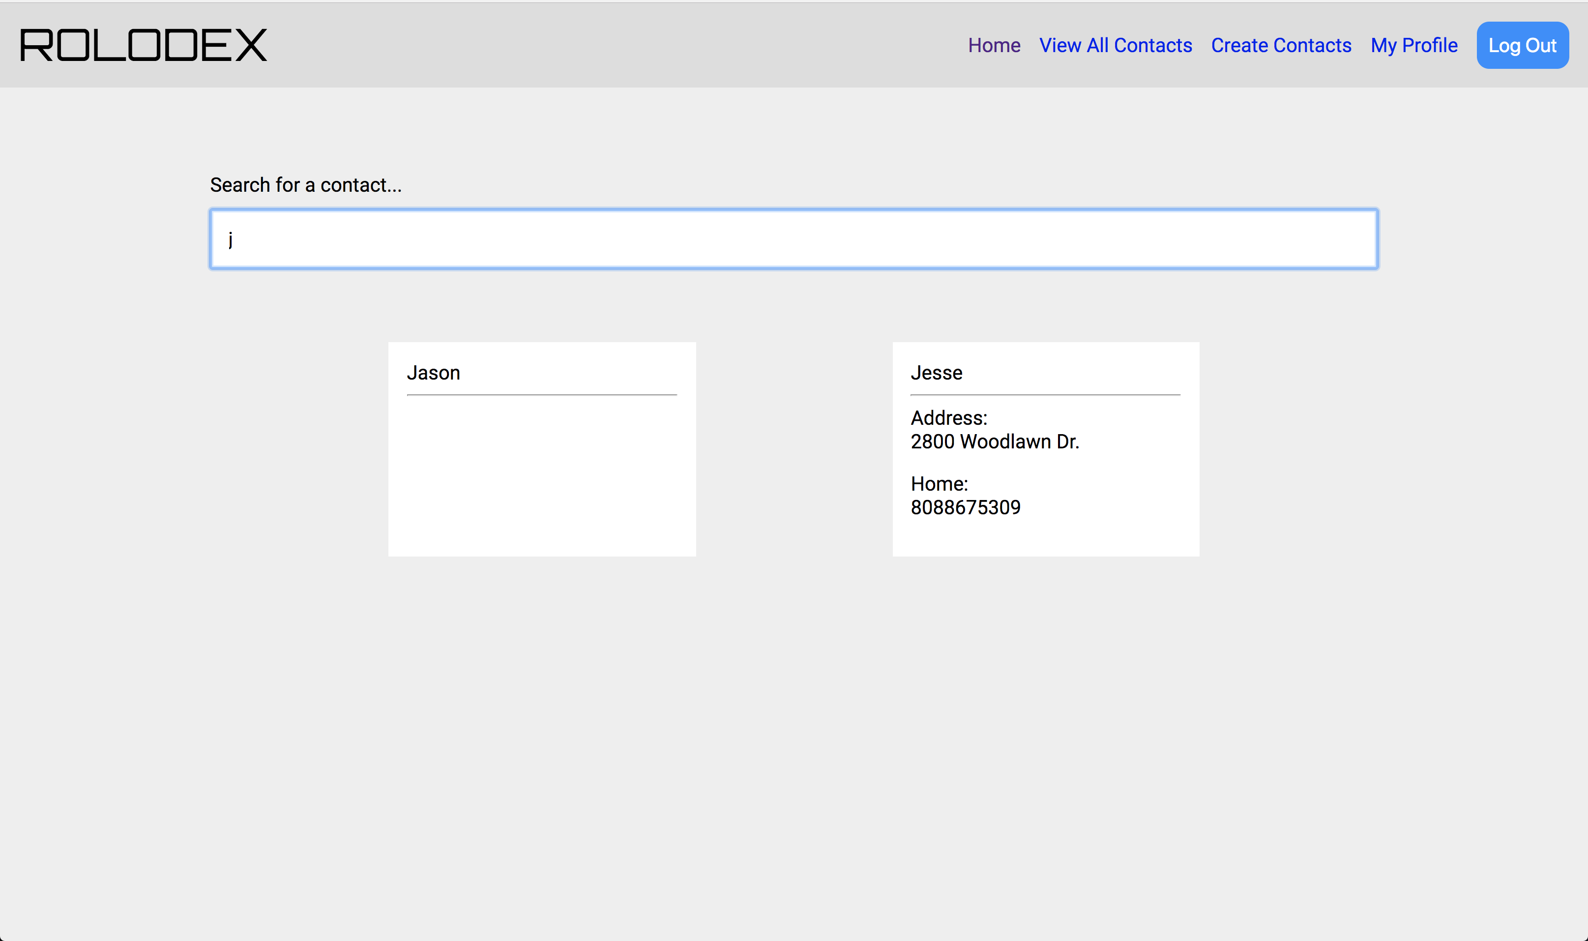Open My Profile page
The width and height of the screenshot is (1588, 941).
1413,46
